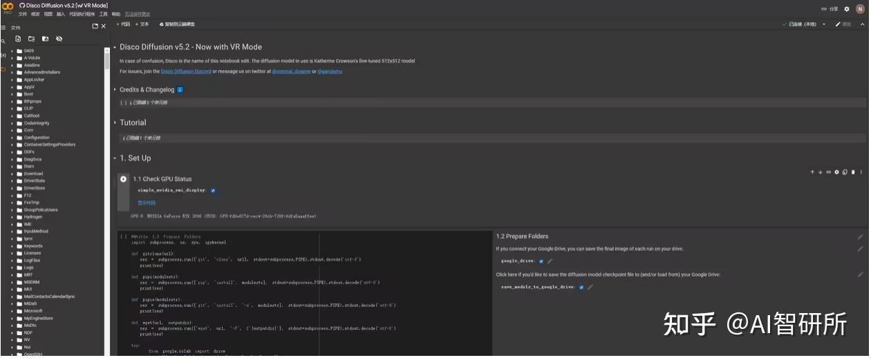Open the 工具 (Tools) menu
The image size is (871, 360).
[103, 14]
